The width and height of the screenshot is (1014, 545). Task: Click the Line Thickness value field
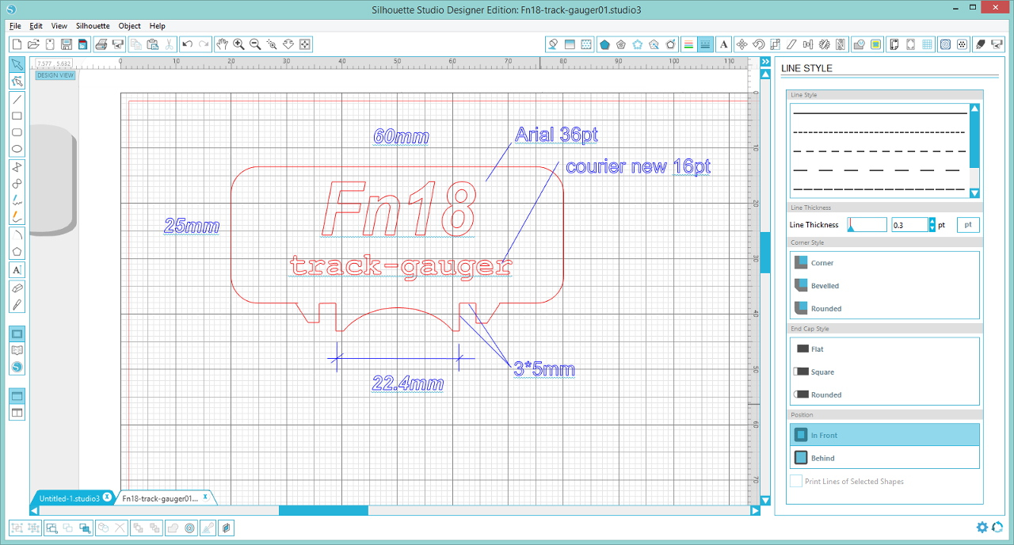click(x=909, y=225)
